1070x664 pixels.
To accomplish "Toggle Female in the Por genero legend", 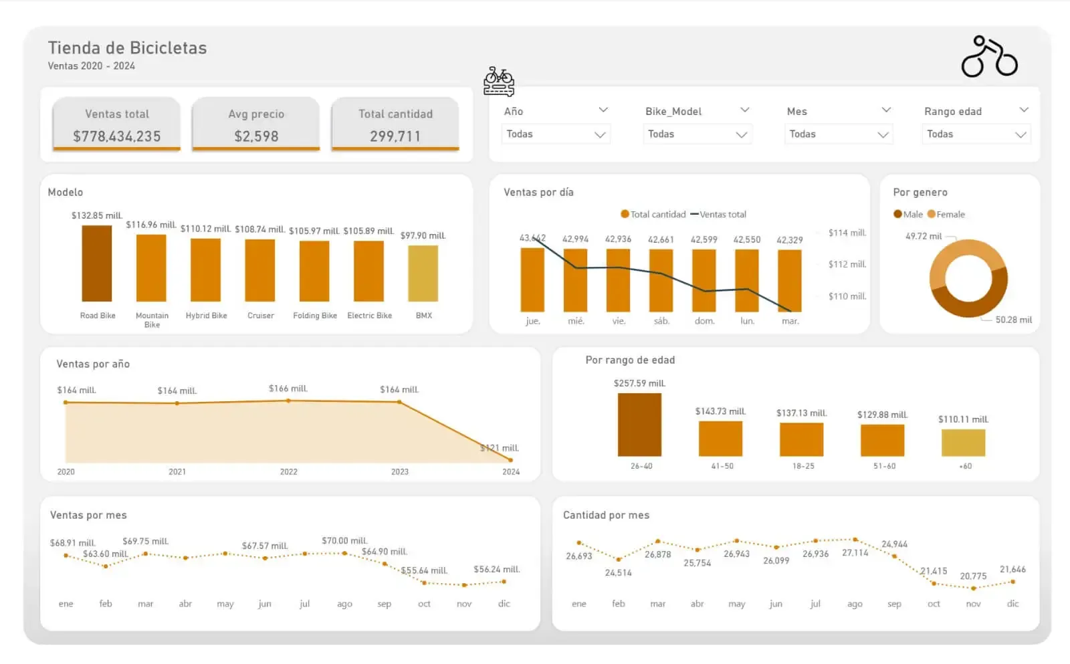I will point(947,214).
